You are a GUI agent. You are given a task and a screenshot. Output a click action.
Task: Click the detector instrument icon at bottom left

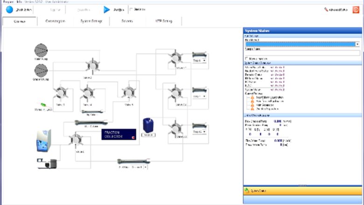[46, 163]
